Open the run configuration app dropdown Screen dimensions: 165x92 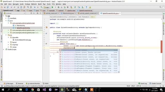(x=47, y=7)
